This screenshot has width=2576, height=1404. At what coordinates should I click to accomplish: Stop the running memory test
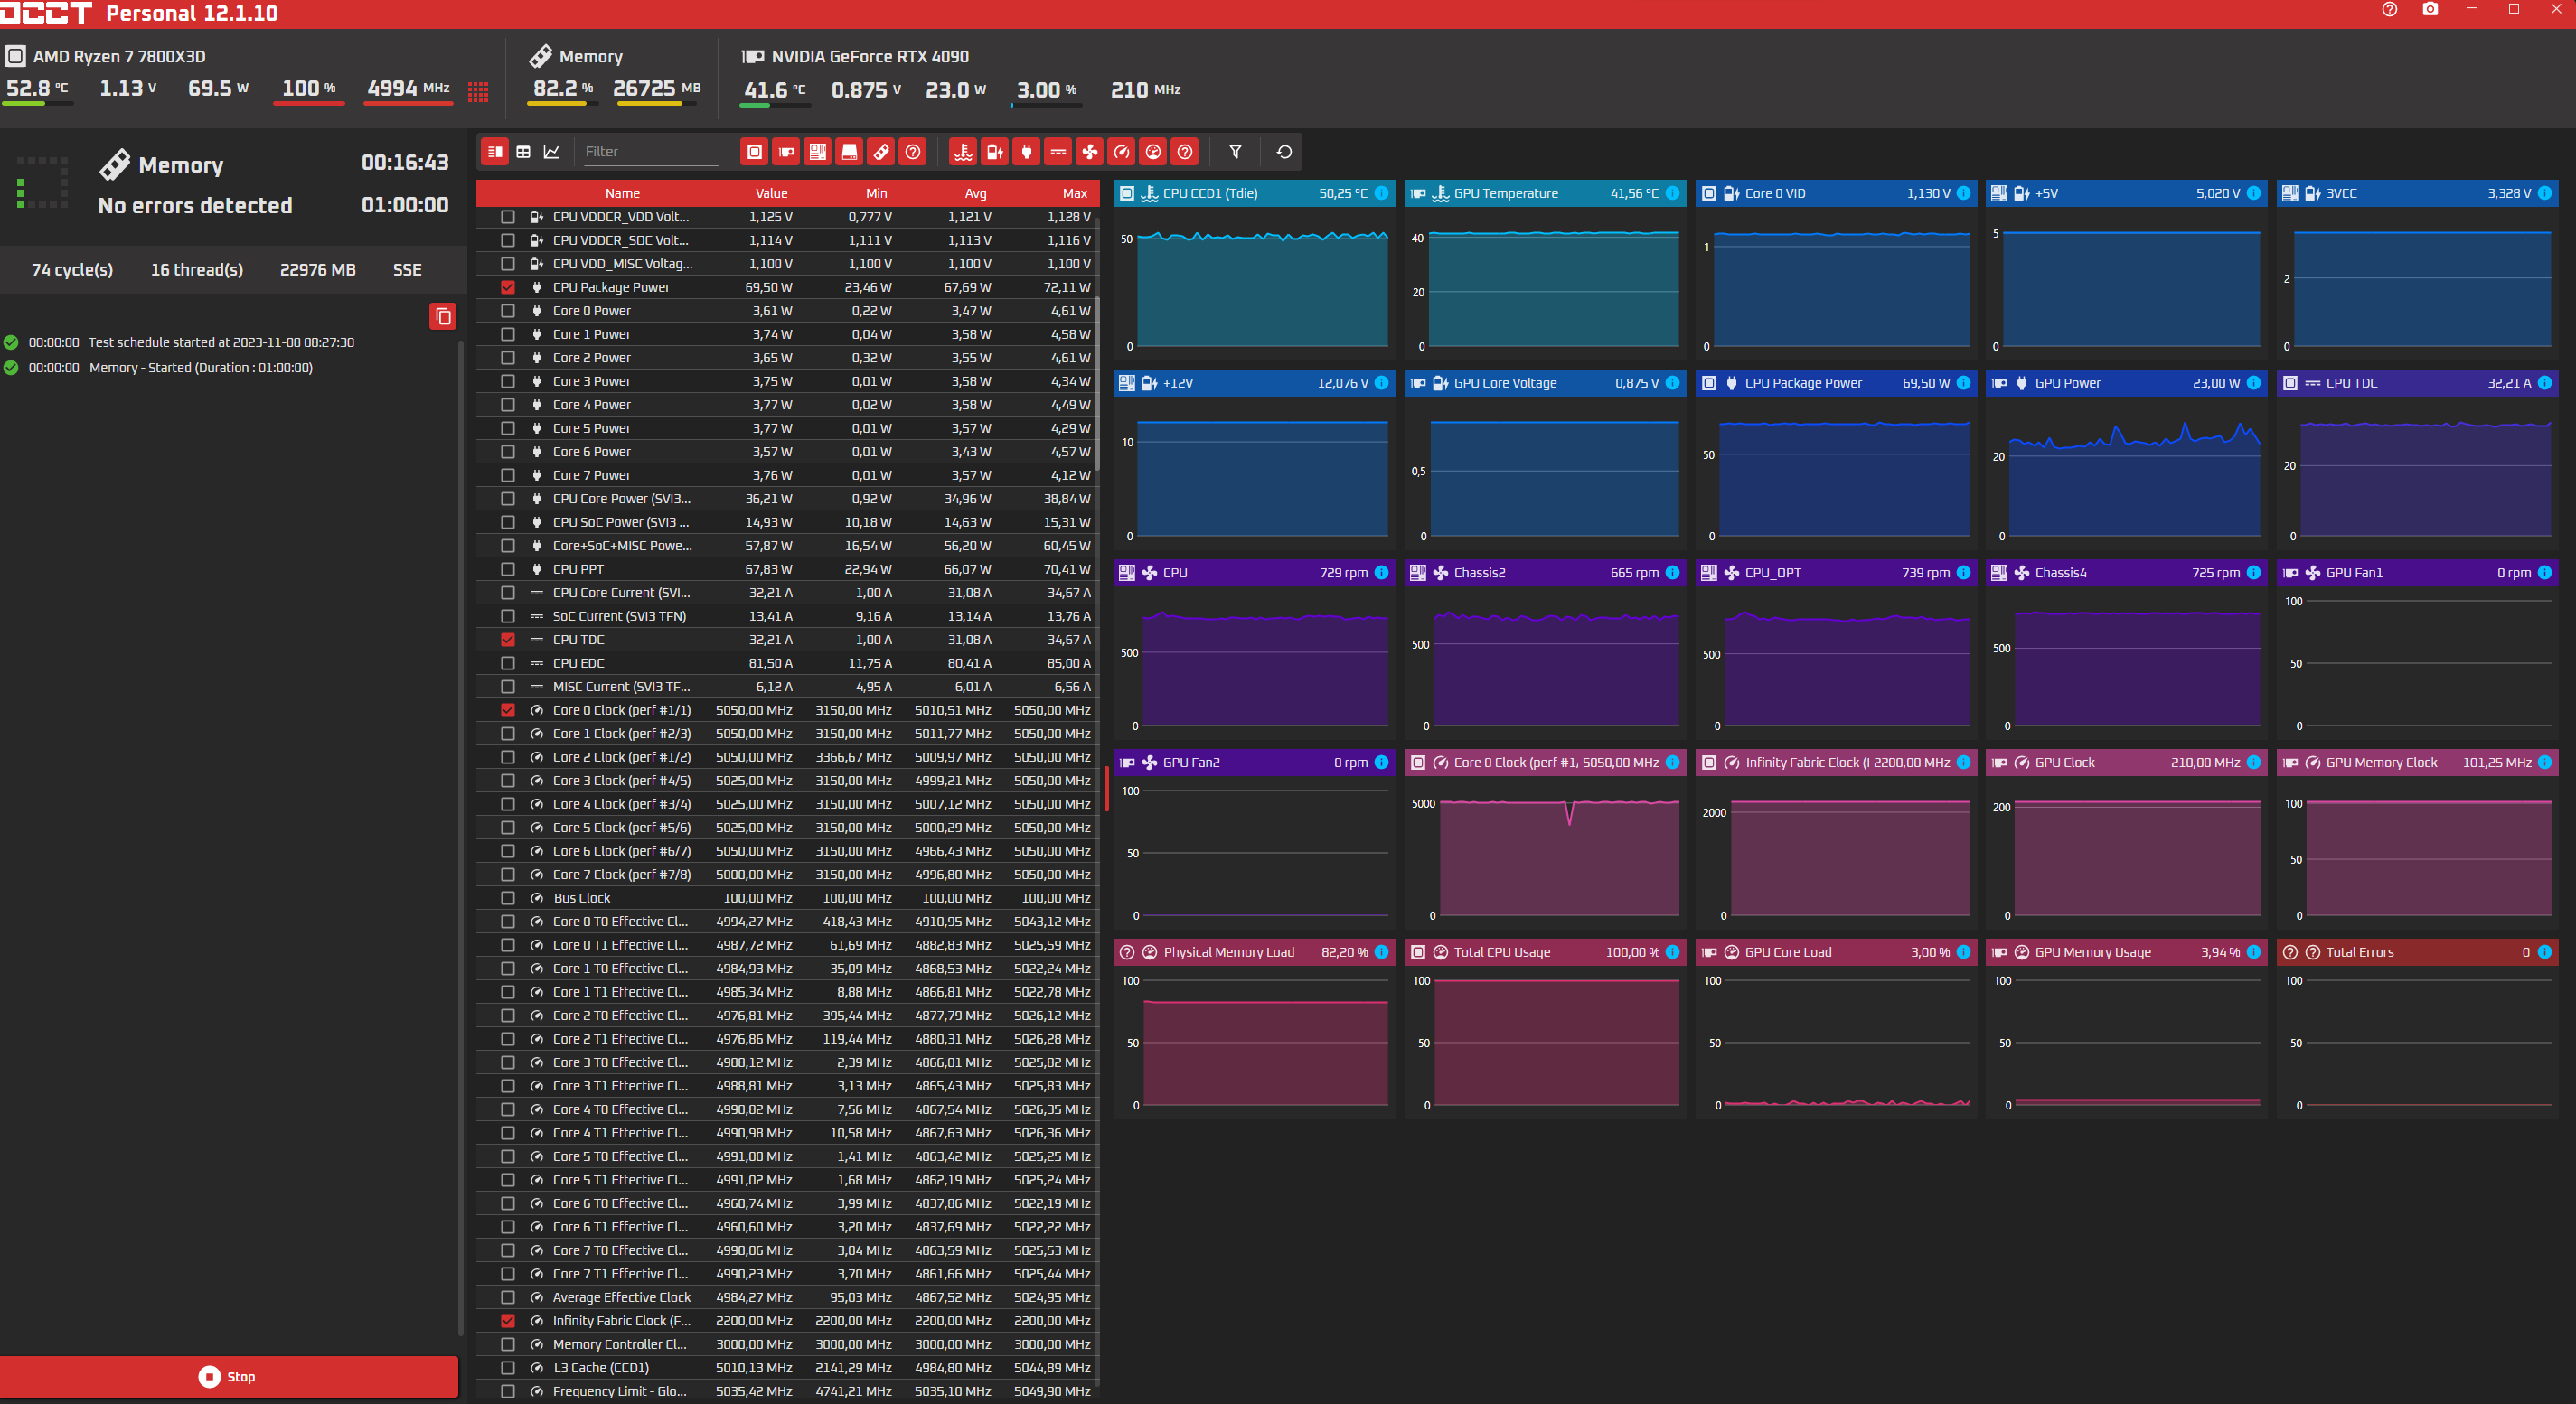pyautogui.click(x=229, y=1376)
